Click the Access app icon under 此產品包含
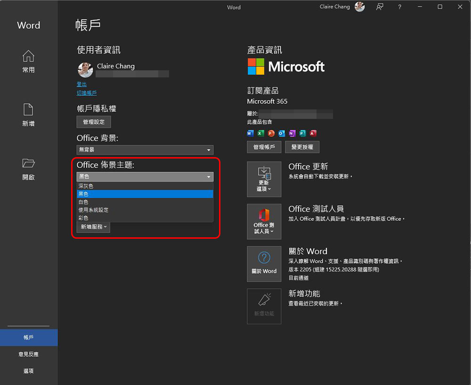The height and width of the screenshot is (385, 471). pos(313,134)
